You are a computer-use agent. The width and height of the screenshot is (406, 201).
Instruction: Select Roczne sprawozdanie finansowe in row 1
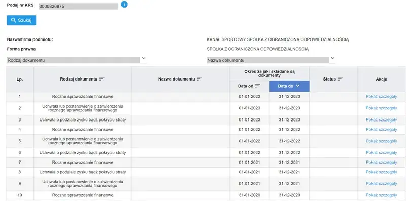click(83, 96)
